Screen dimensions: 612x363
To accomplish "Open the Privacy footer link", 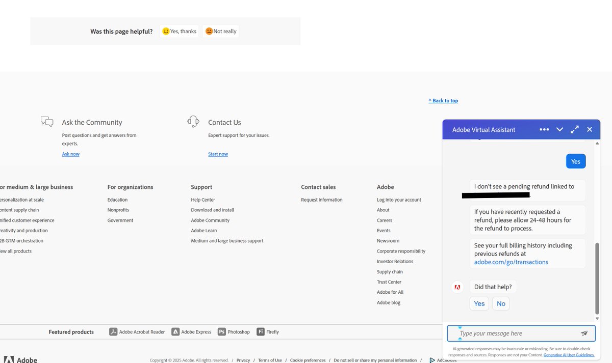I will tap(243, 360).
